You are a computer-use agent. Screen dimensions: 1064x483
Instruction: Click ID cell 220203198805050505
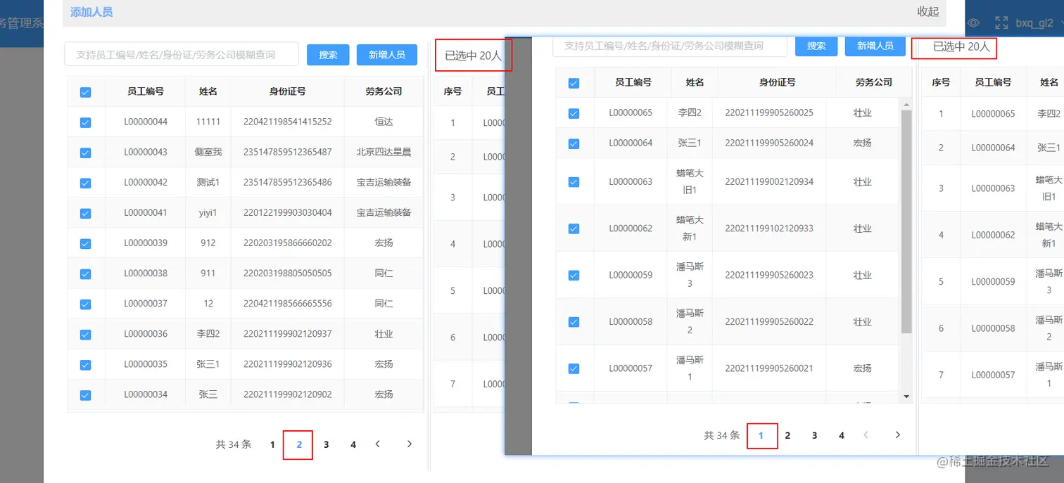click(287, 273)
